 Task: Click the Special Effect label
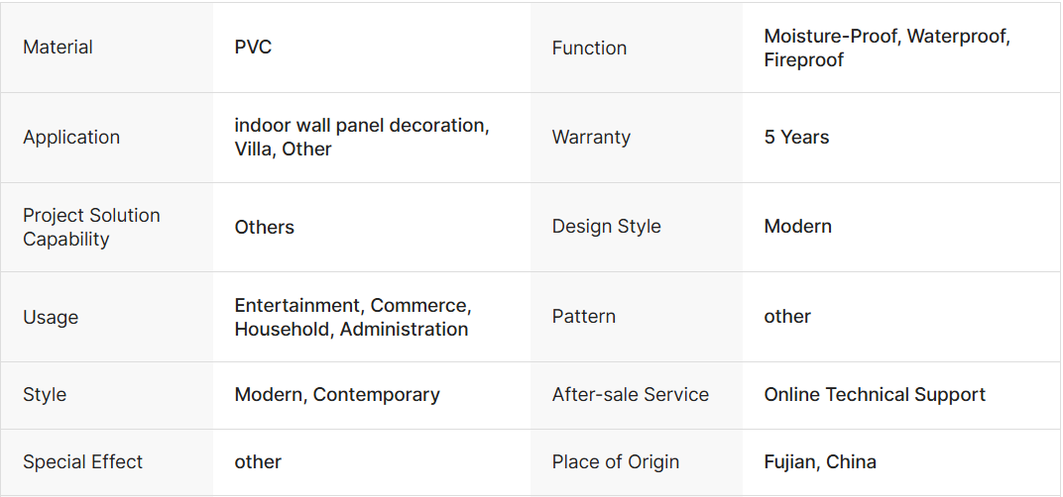pos(82,462)
